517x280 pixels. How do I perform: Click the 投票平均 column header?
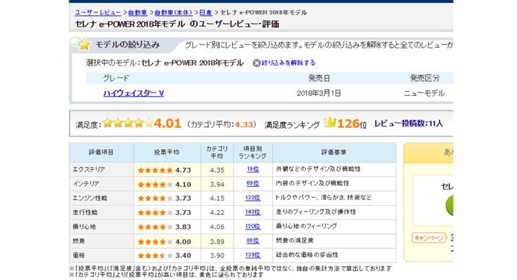tap(167, 152)
